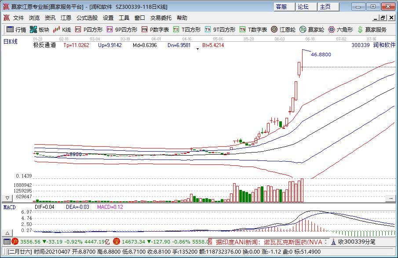
Task: Open the 浏览 menu
Action: [34, 18]
